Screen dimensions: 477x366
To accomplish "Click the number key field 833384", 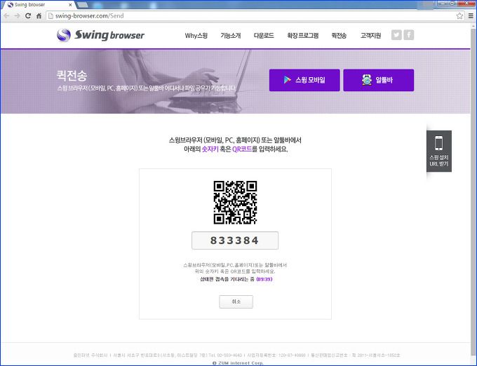I will click(235, 240).
